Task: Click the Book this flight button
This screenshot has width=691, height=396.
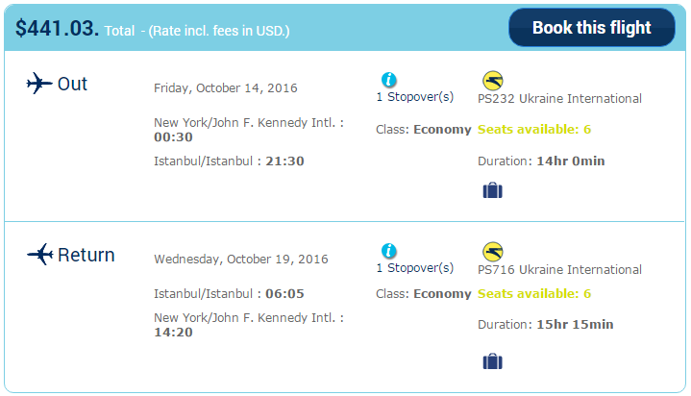Action: coord(591,27)
